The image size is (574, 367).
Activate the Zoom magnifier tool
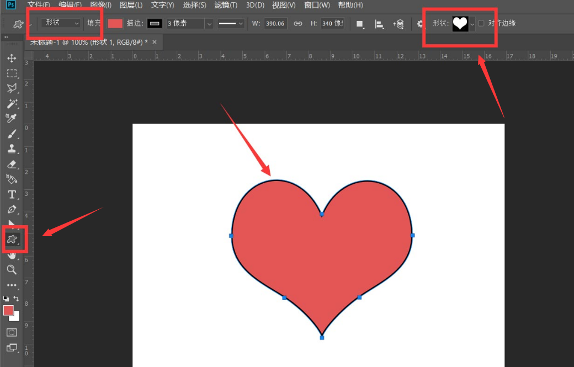(12, 269)
